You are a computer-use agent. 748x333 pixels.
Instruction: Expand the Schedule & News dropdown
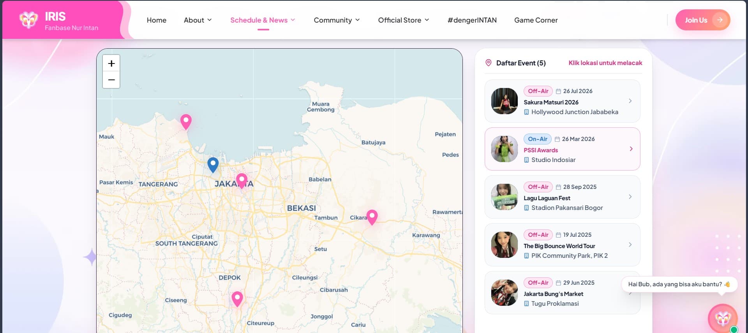click(263, 20)
